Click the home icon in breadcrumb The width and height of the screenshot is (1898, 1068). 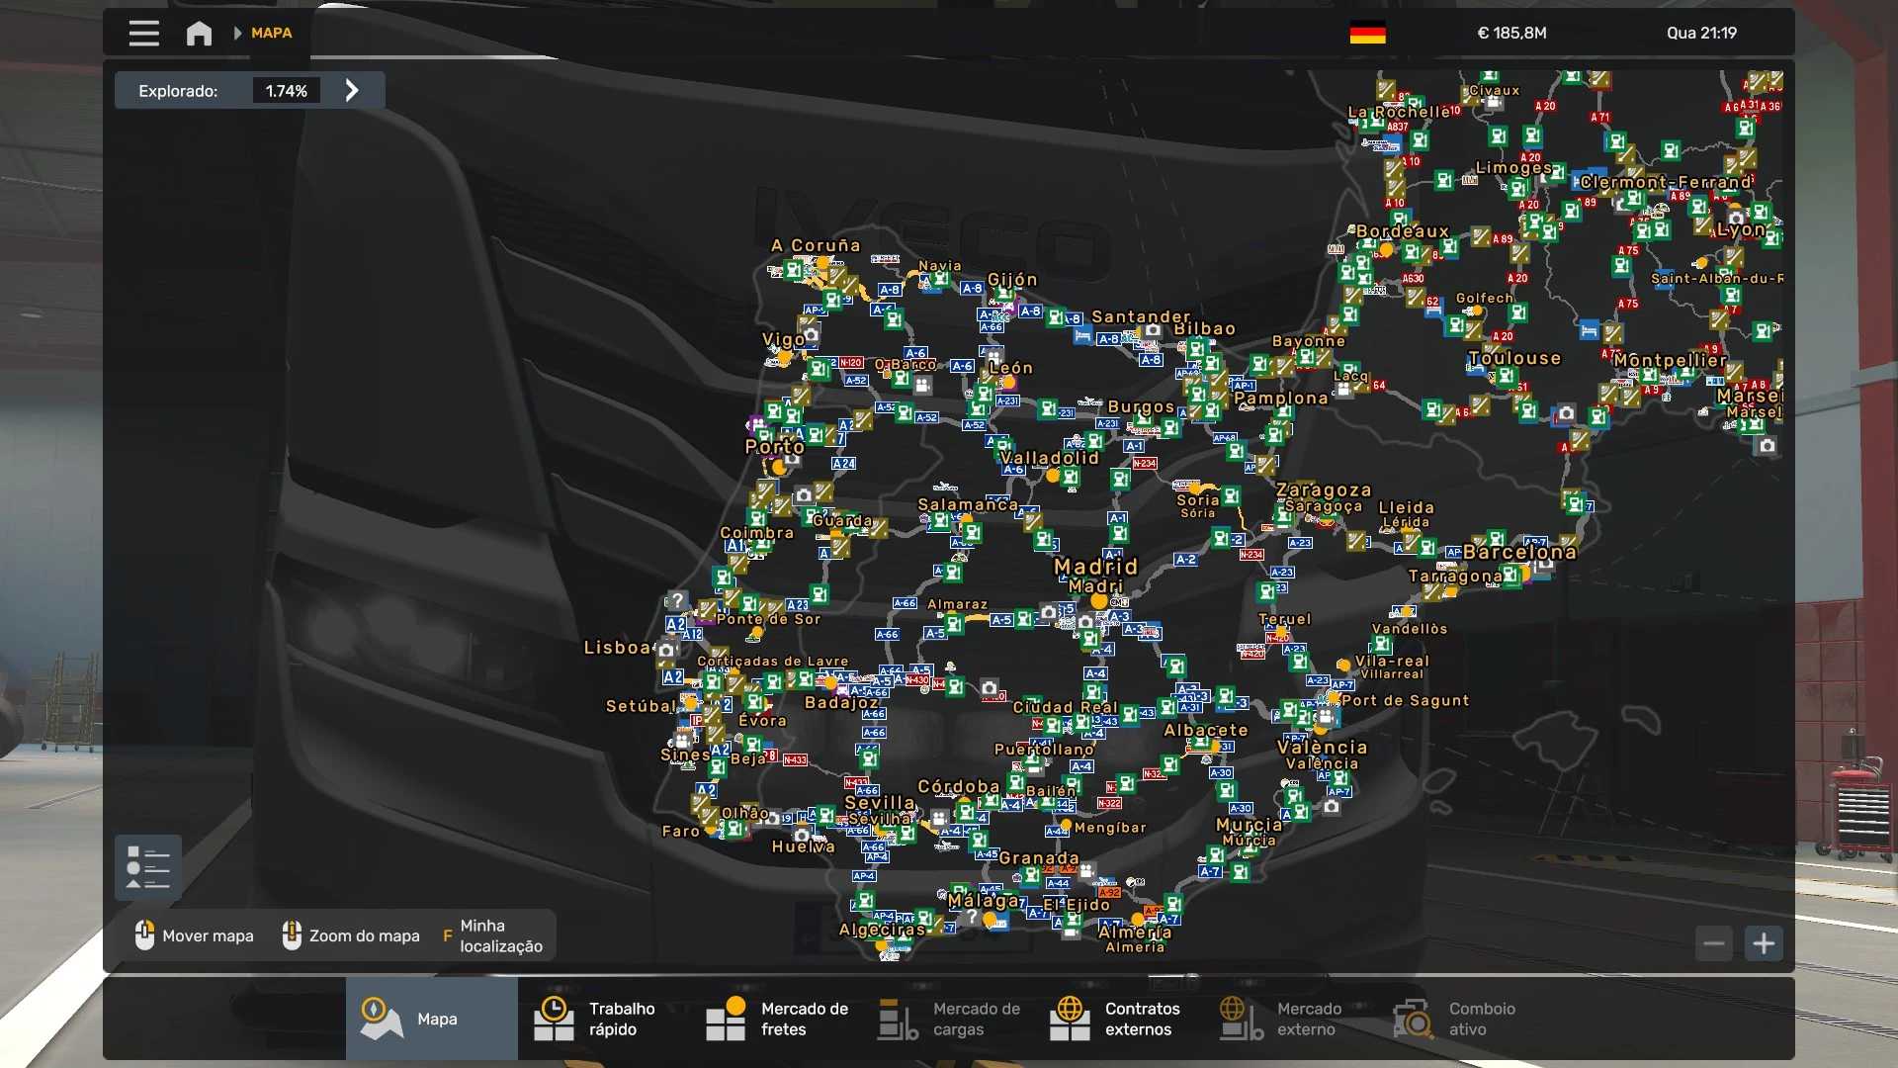(199, 34)
